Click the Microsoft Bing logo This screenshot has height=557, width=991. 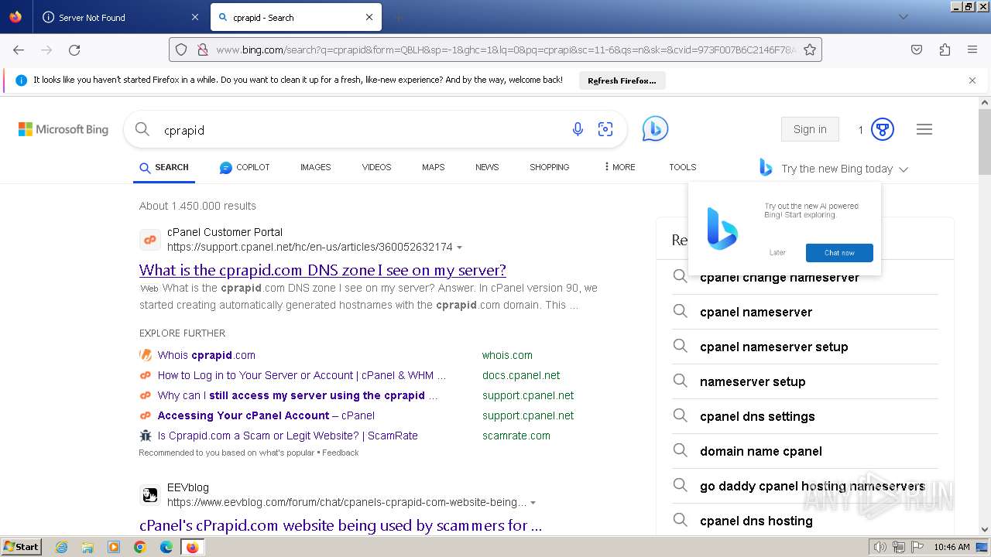63,129
